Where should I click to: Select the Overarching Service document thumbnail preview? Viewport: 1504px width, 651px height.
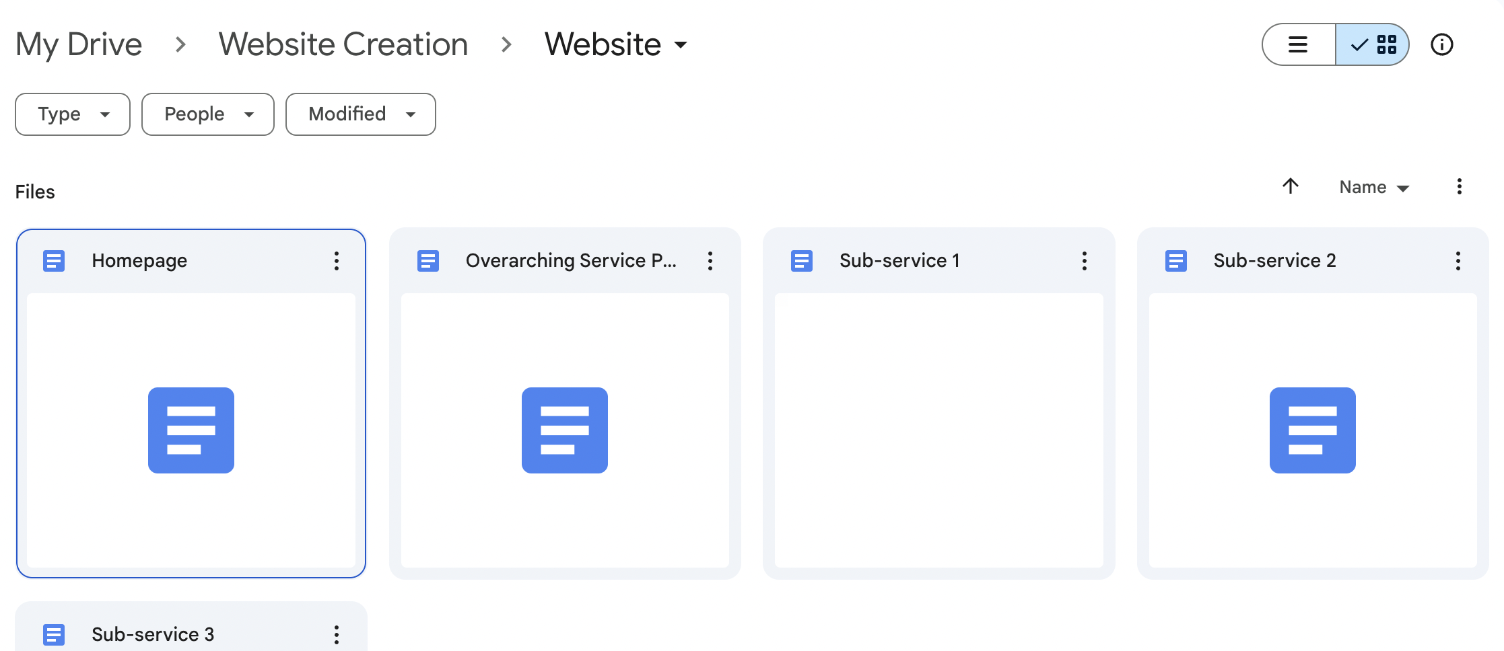pos(565,430)
